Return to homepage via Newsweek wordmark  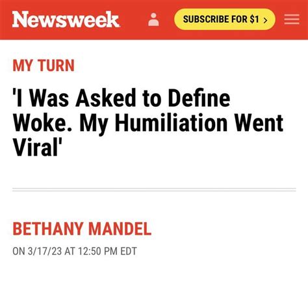click(x=66, y=20)
